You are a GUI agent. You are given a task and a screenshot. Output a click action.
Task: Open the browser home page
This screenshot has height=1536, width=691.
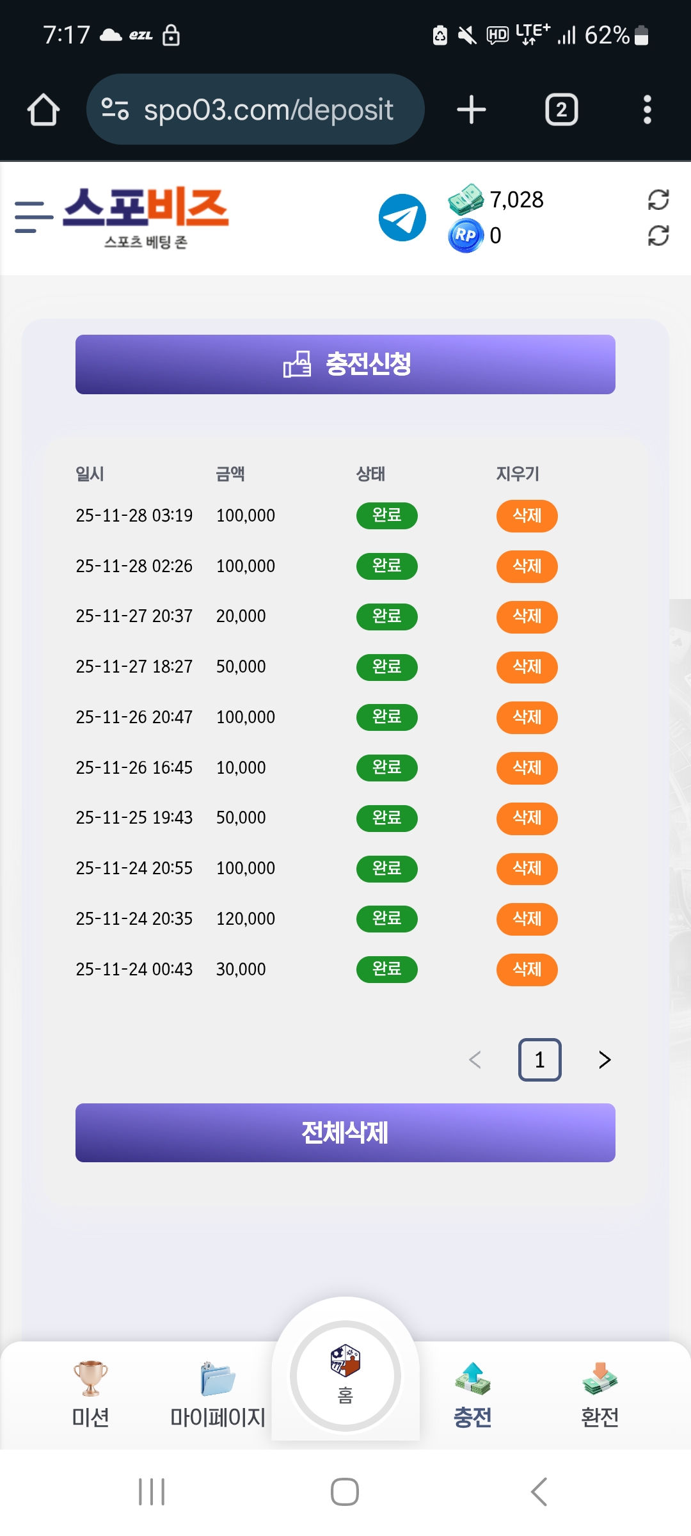tap(44, 109)
